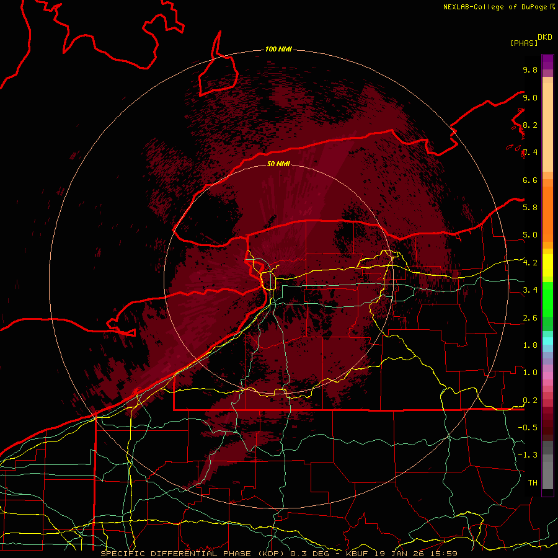Click the 4.2 value on color scale
The image size is (558, 558).
click(x=530, y=263)
